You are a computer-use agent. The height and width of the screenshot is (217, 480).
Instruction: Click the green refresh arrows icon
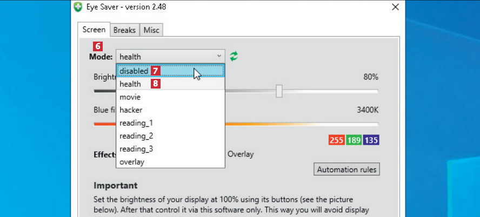tap(234, 56)
